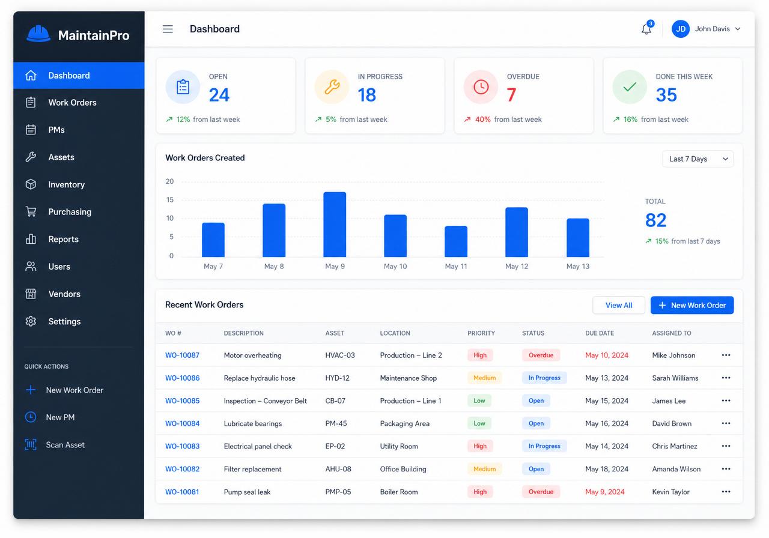Image resolution: width=769 pixels, height=538 pixels.
Task: Click Open status badge for Inspection – Conveyor Belt
Action: click(x=536, y=400)
